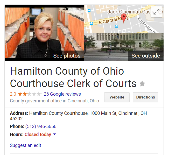Click the Hamilton County Courthouse address text
The height and width of the screenshot is (155, 176).
tap(78, 116)
